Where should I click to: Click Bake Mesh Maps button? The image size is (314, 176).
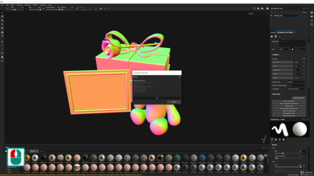tap(299, 98)
